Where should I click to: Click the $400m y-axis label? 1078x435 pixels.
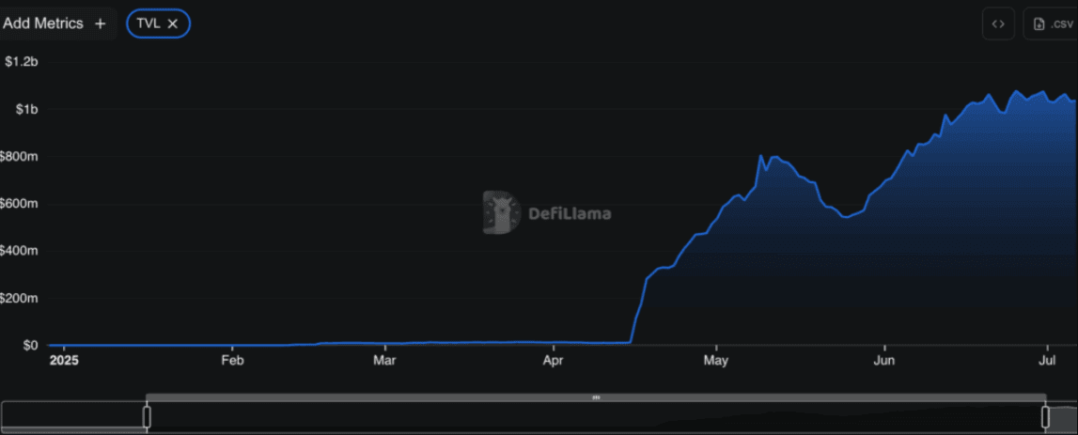[19, 252]
